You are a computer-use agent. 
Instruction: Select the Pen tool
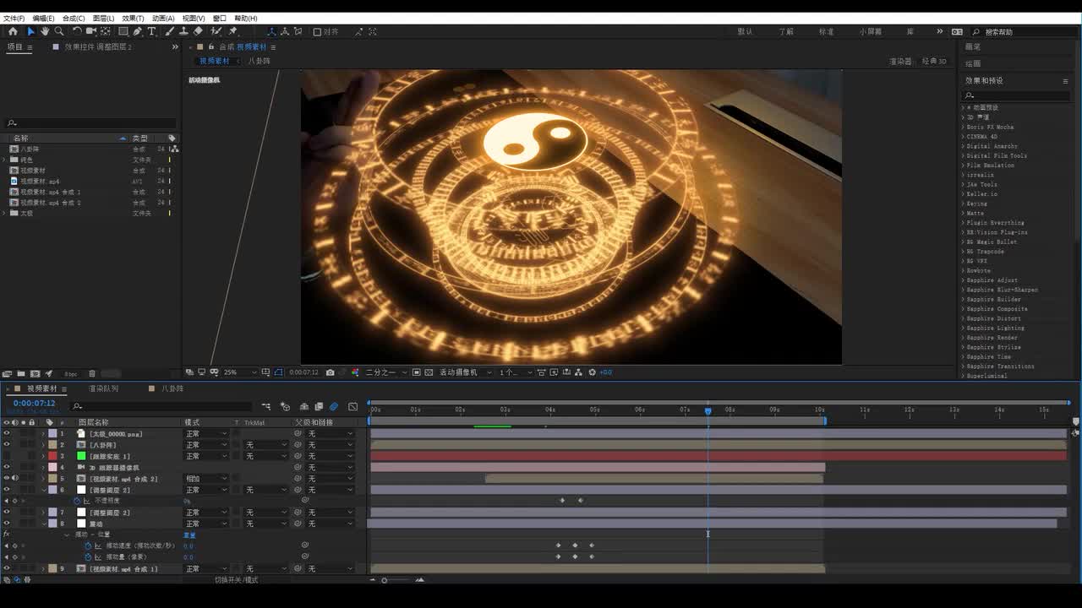tap(137, 31)
